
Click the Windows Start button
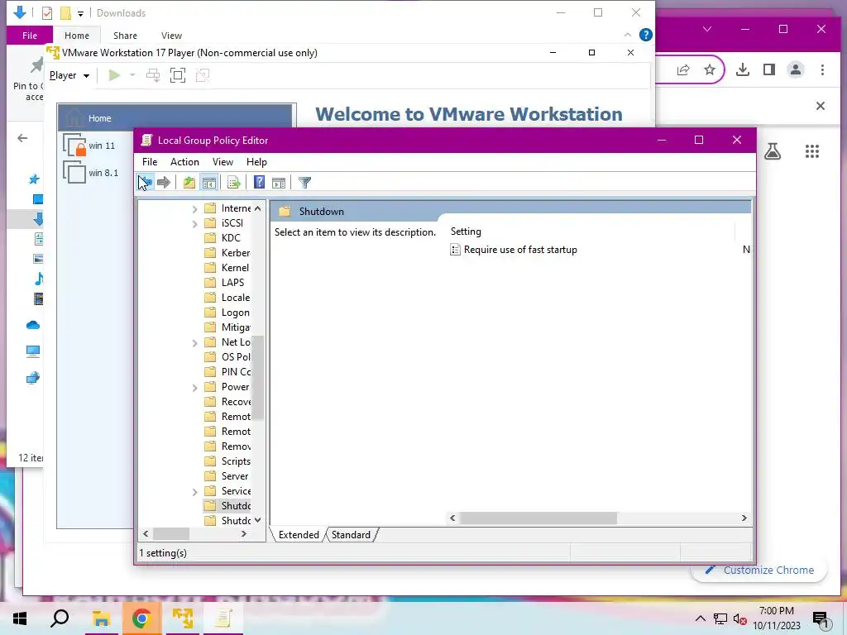20,618
